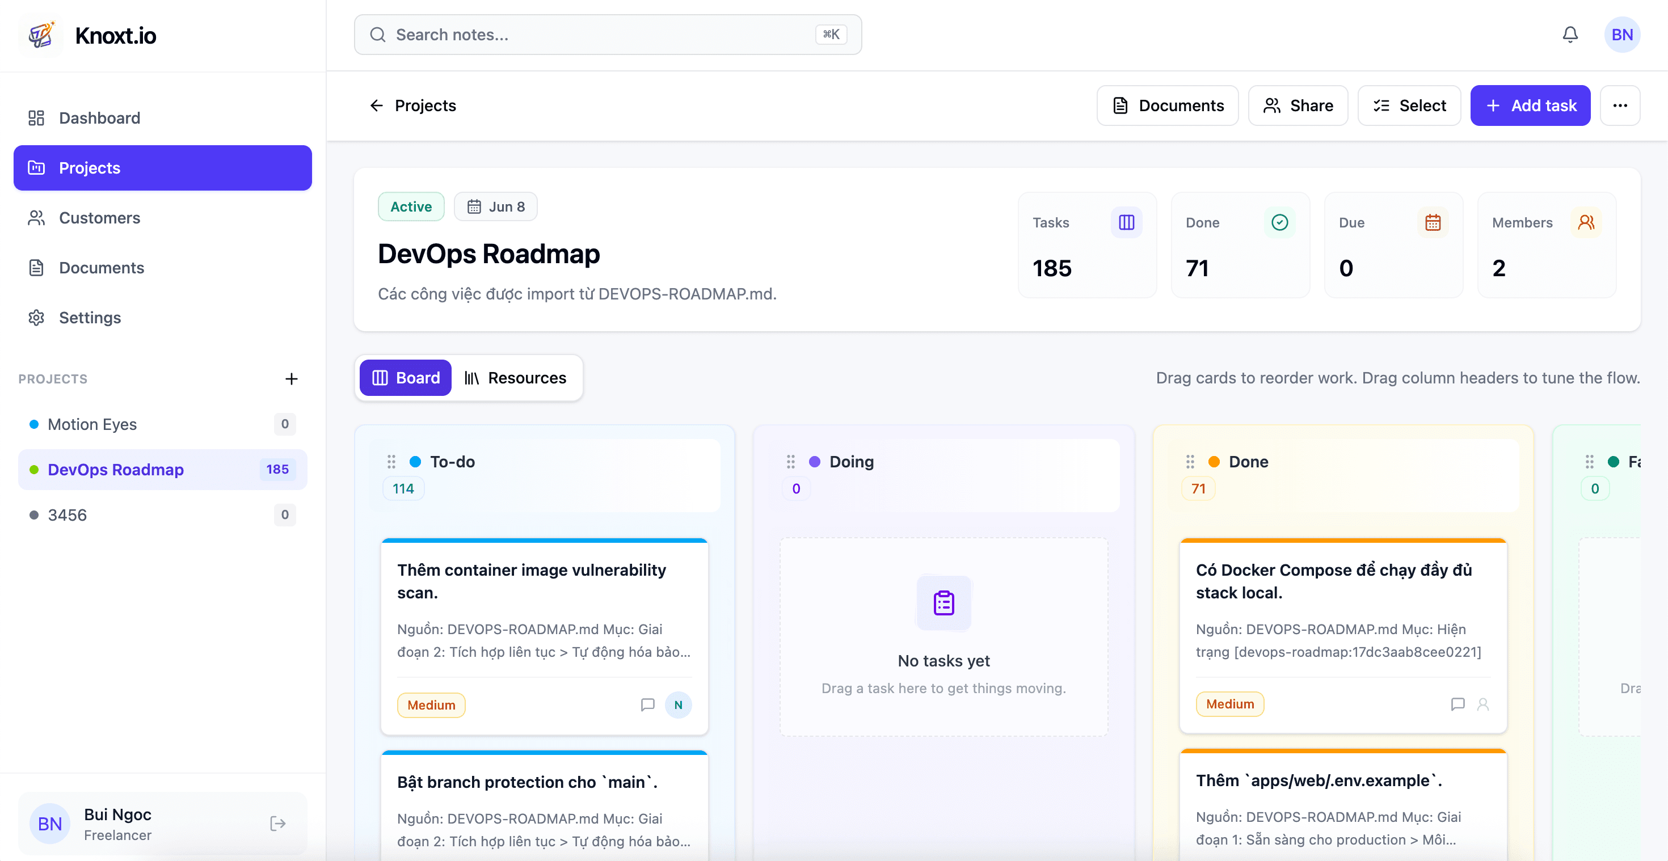
Task: Open Projects in the sidebar
Action: pos(162,168)
